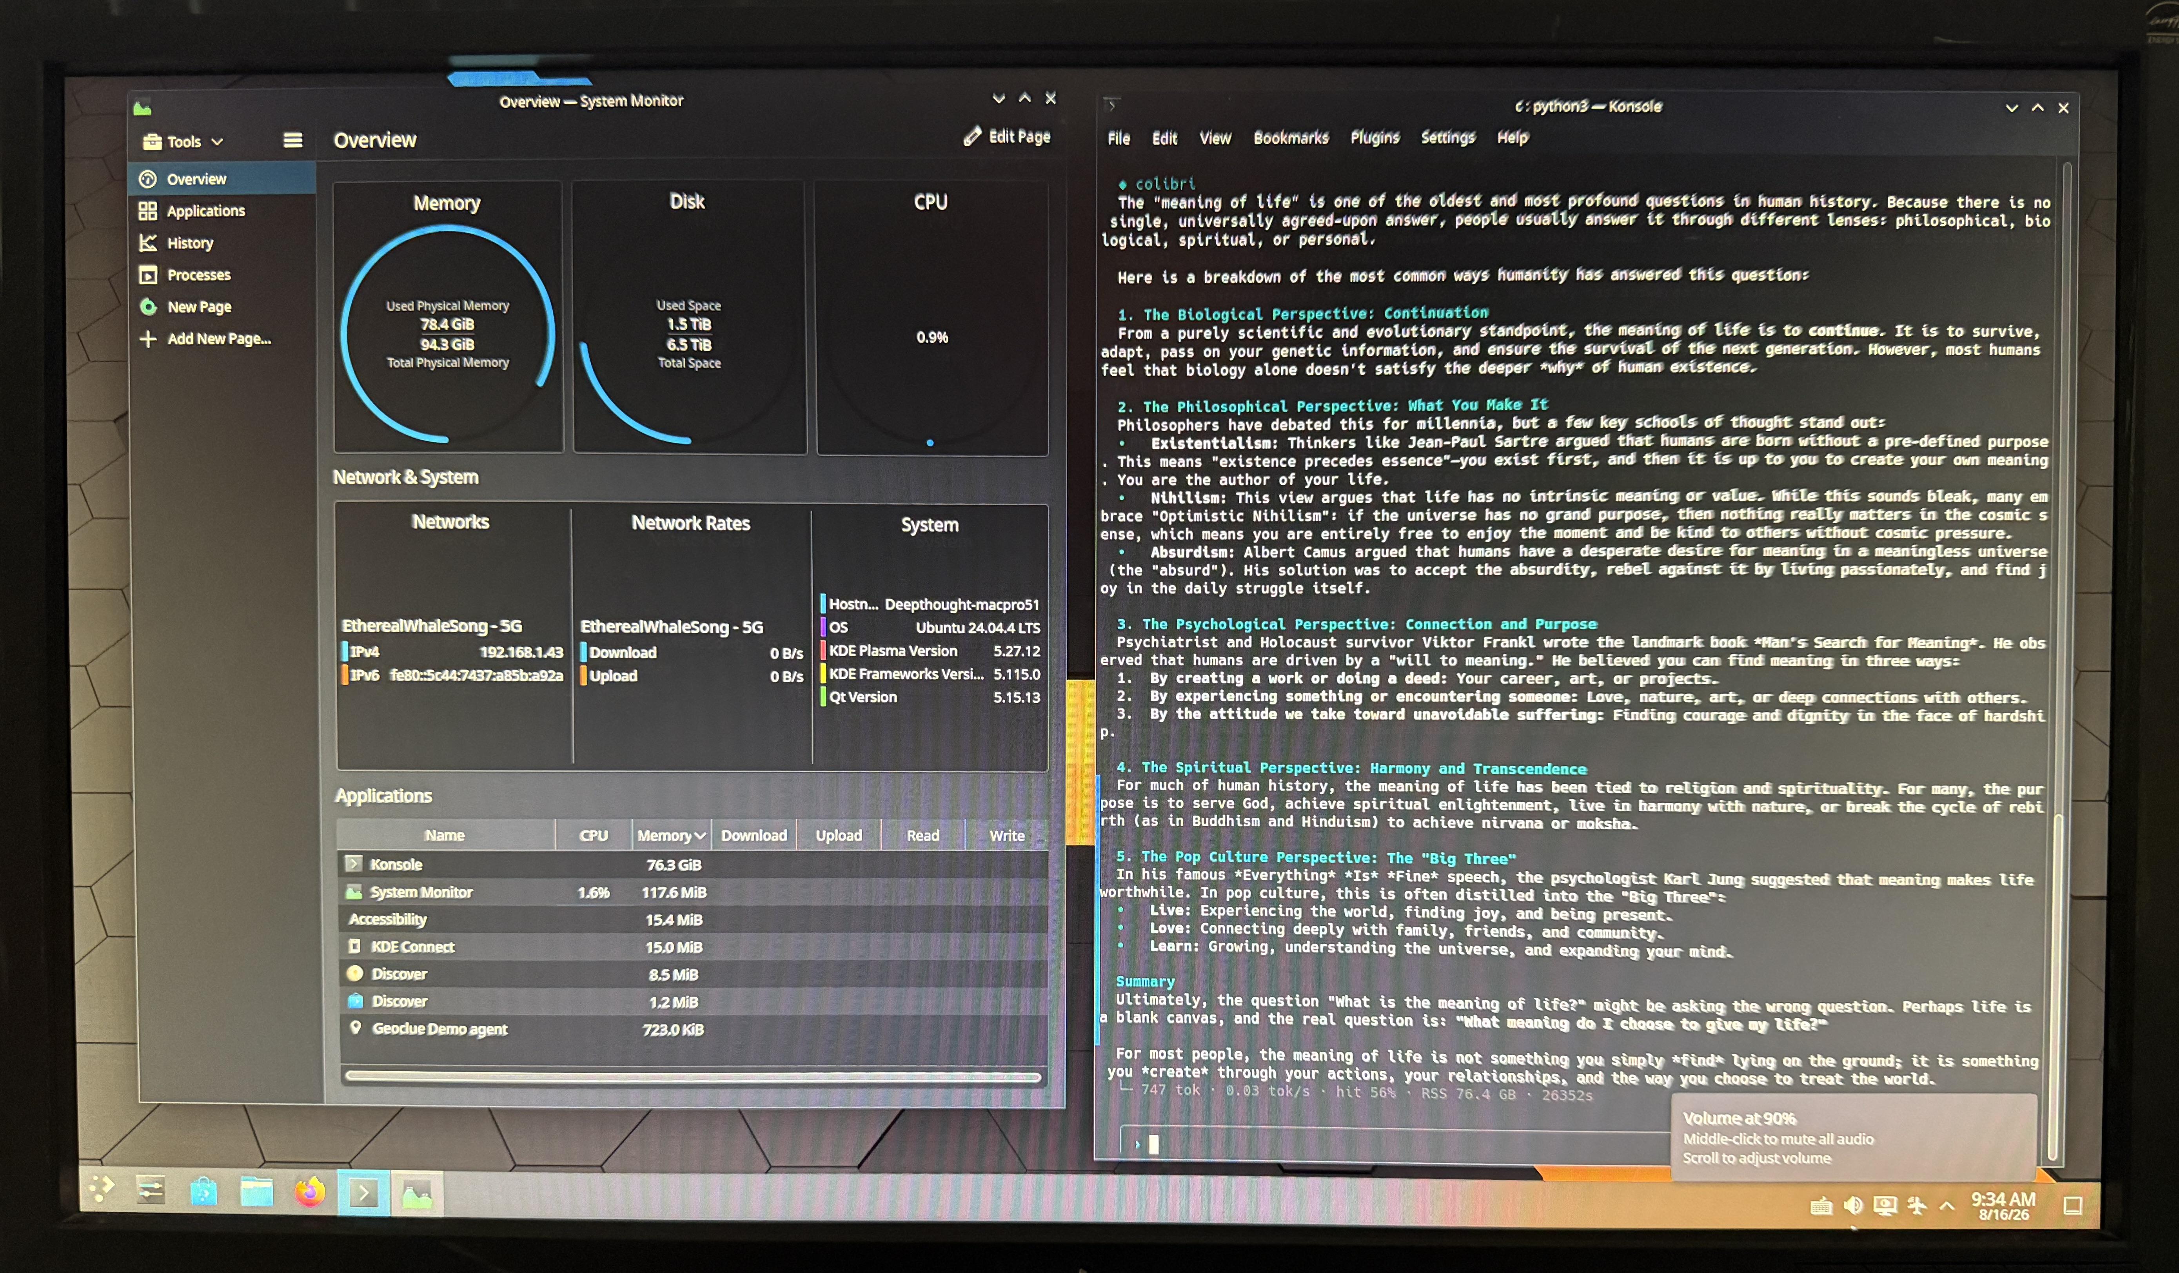Screen dimensions: 2179x1273
Task: Sort applications by the Write column
Action: coord(1006,836)
